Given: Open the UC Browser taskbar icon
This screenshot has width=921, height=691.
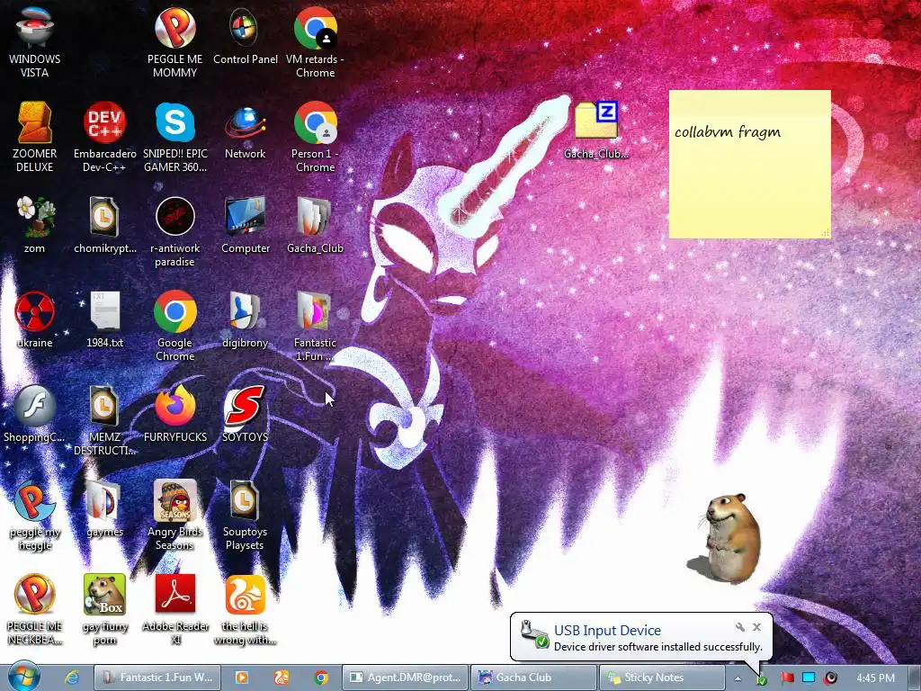Looking at the screenshot, I should tap(282, 678).
